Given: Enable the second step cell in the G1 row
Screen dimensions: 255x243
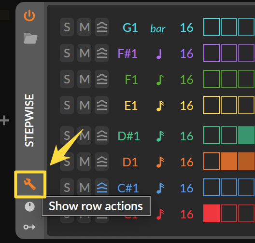Looking at the screenshot, I should point(229,27).
